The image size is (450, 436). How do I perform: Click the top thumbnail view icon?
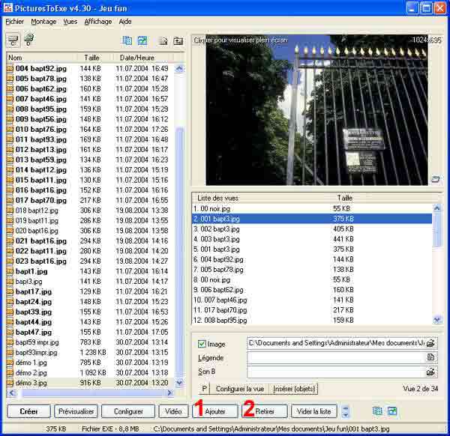(x=142, y=40)
